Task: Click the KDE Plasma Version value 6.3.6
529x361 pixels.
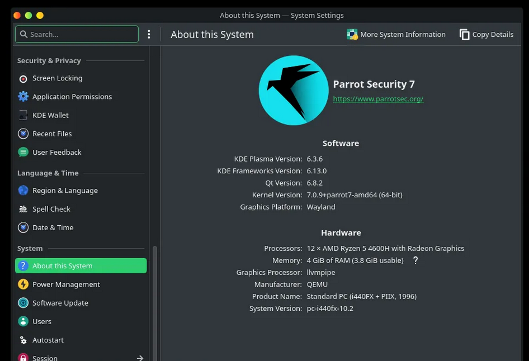Action: click(314, 159)
